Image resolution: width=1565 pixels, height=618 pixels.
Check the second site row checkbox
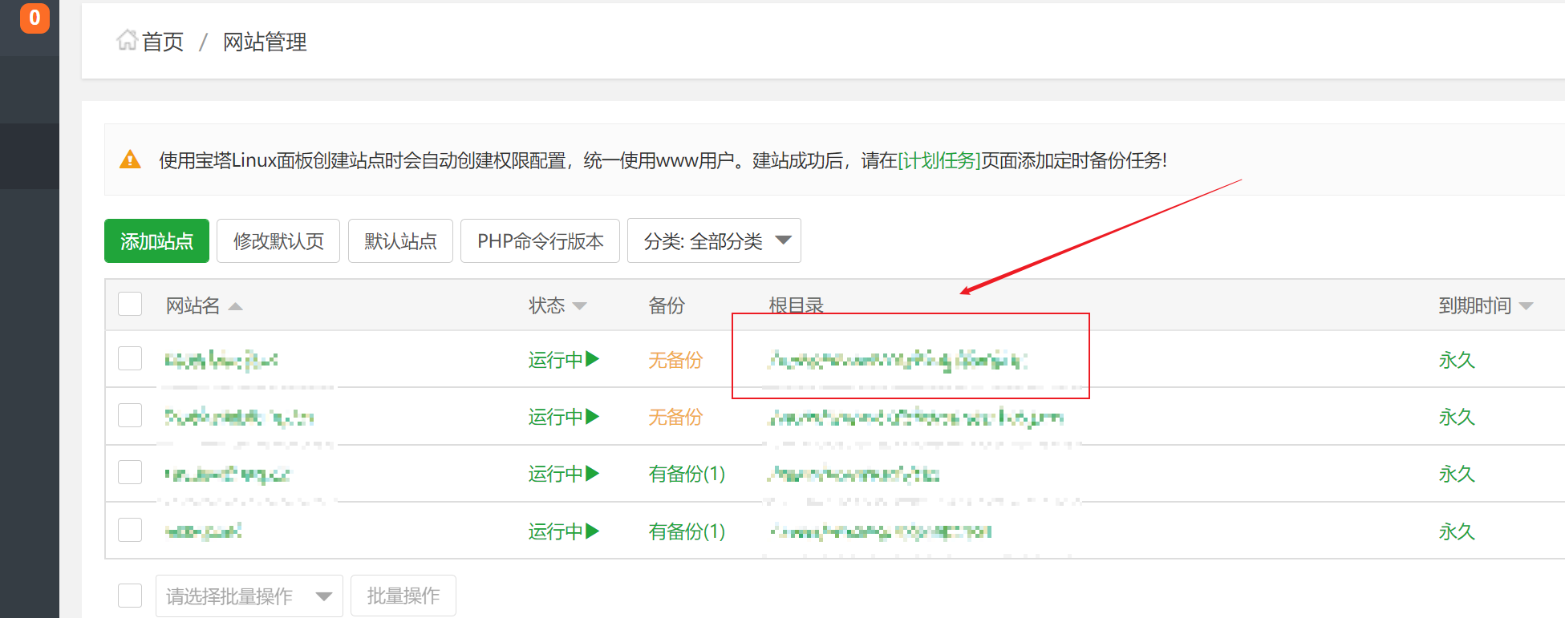[130, 415]
